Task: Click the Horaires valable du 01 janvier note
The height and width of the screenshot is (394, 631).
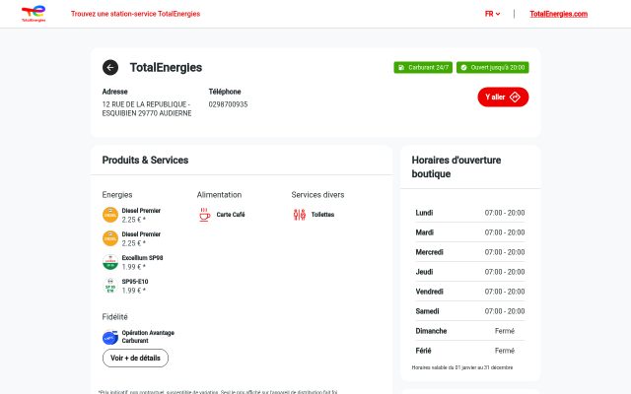Action: coord(462,367)
